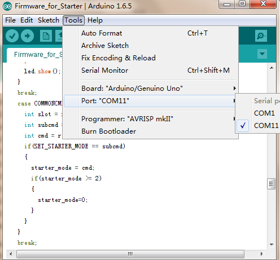The image size is (280, 260).
Task: Click the 'if(SET_STARTER_MODE == subcmd)' line
Action: coord(75,146)
